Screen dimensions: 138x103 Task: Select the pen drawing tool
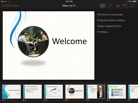[110, 6]
